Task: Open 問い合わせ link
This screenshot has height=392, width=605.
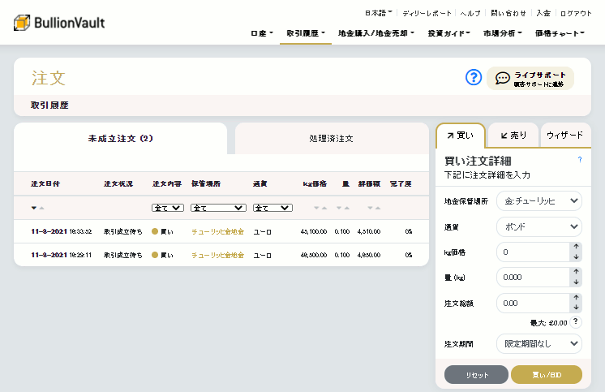Action: [508, 13]
